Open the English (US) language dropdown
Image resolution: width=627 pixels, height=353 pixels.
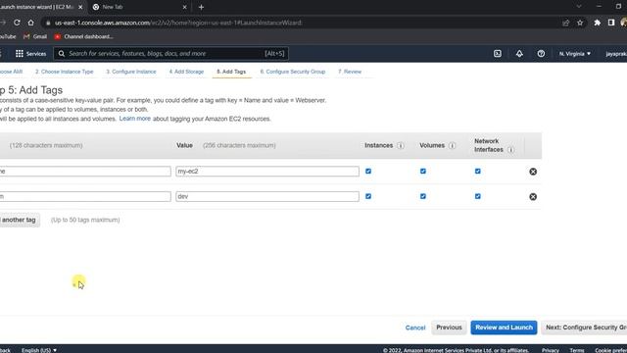pos(39,350)
